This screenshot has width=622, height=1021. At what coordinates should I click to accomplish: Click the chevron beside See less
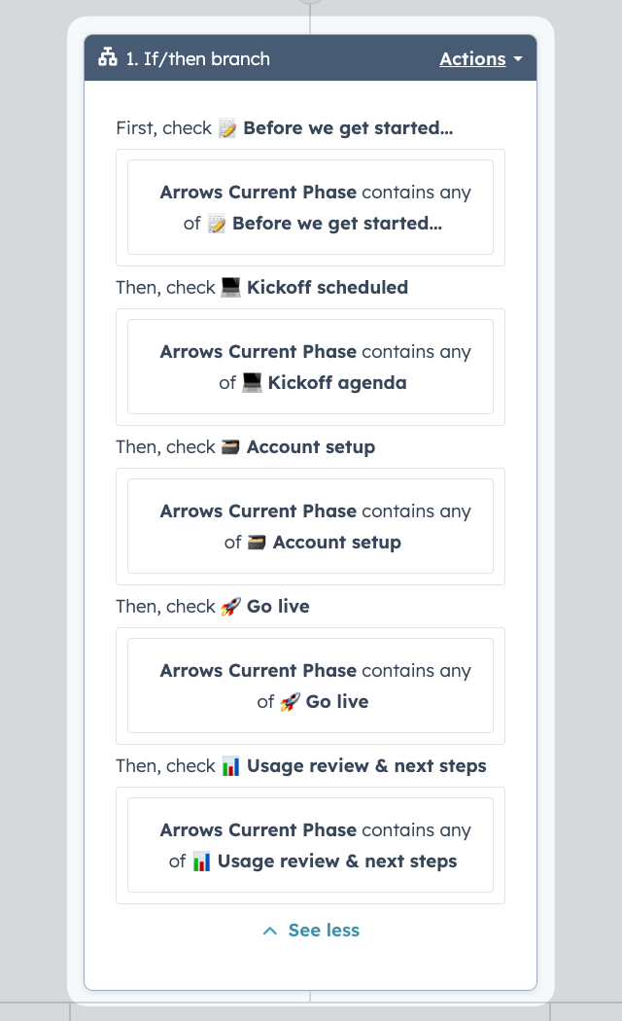(269, 931)
